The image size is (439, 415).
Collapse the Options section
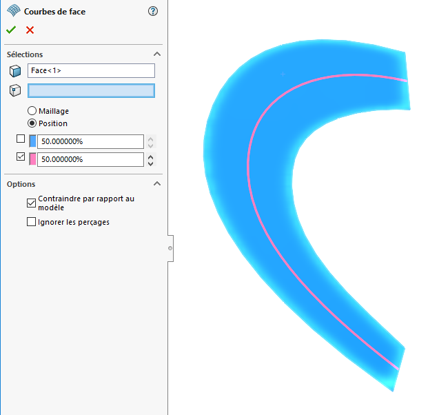coord(157,183)
